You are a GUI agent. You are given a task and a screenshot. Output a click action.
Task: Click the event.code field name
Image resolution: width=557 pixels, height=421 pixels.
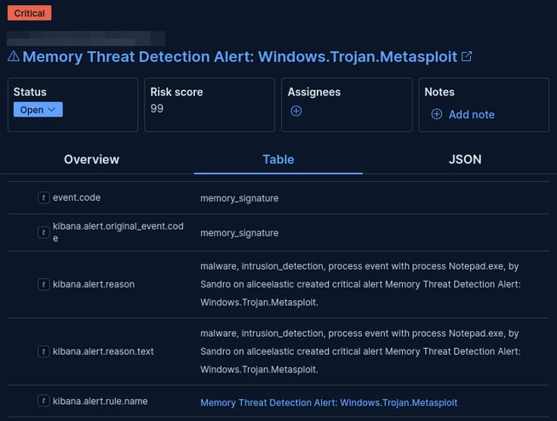click(77, 197)
